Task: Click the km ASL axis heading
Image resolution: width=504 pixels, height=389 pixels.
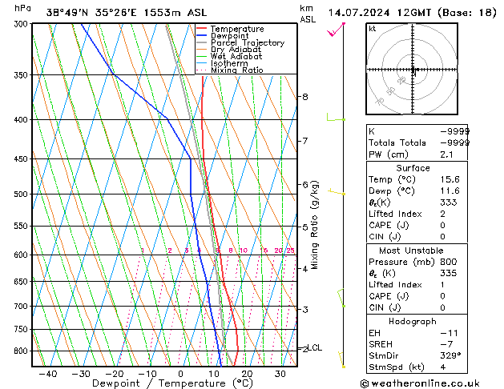Action: click(x=308, y=14)
